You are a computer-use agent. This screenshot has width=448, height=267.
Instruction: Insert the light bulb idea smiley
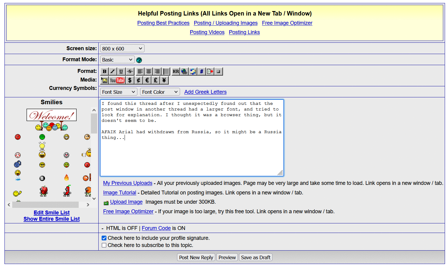(42, 150)
